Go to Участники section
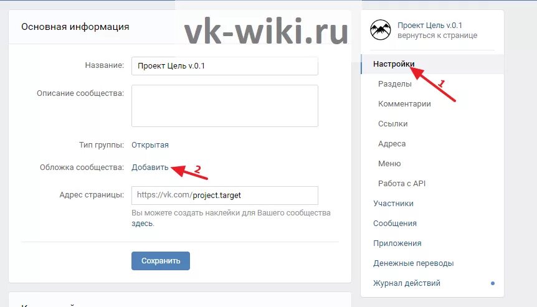The height and width of the screenshot is (307, 537). (393, 203)
